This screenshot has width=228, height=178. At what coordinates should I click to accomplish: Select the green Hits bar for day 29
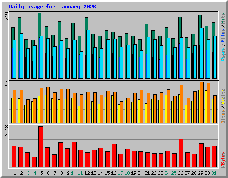[200, 21]
